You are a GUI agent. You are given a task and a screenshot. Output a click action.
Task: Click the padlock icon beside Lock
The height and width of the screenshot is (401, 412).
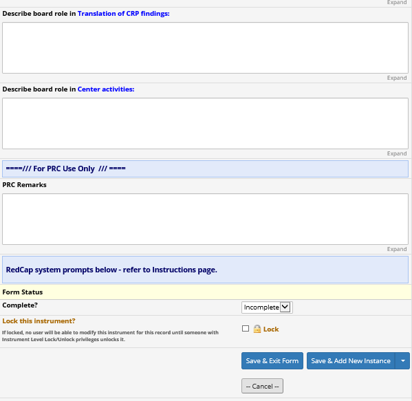[x=257, y=329]
